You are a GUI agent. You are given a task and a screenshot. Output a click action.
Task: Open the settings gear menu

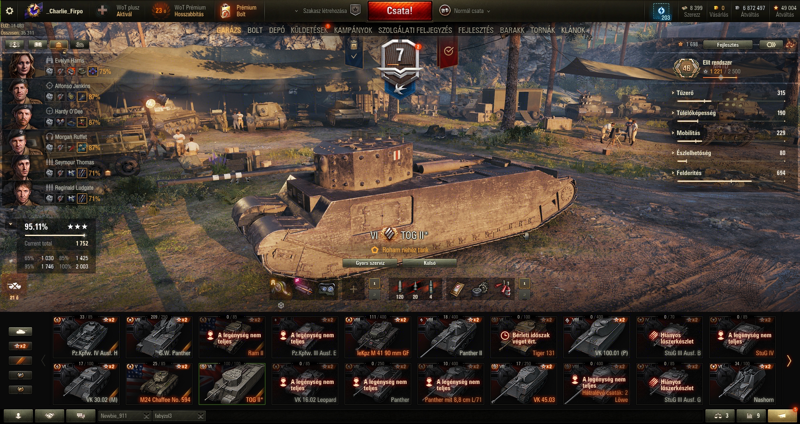10,11
